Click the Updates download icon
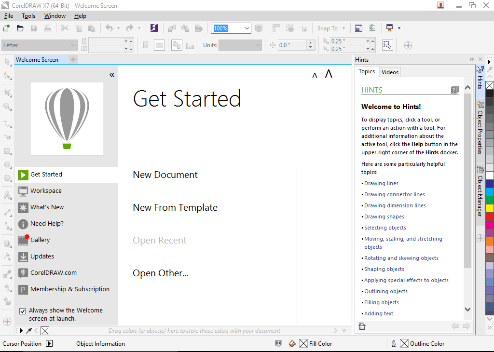The image size is (494, 352). [x=23, y=257]
